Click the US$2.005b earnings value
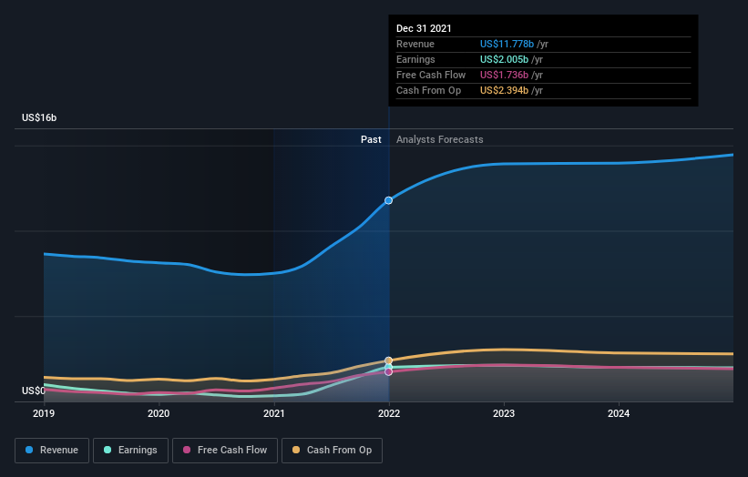The width and height of the screenshot is (748, 477). coord(504,59)
